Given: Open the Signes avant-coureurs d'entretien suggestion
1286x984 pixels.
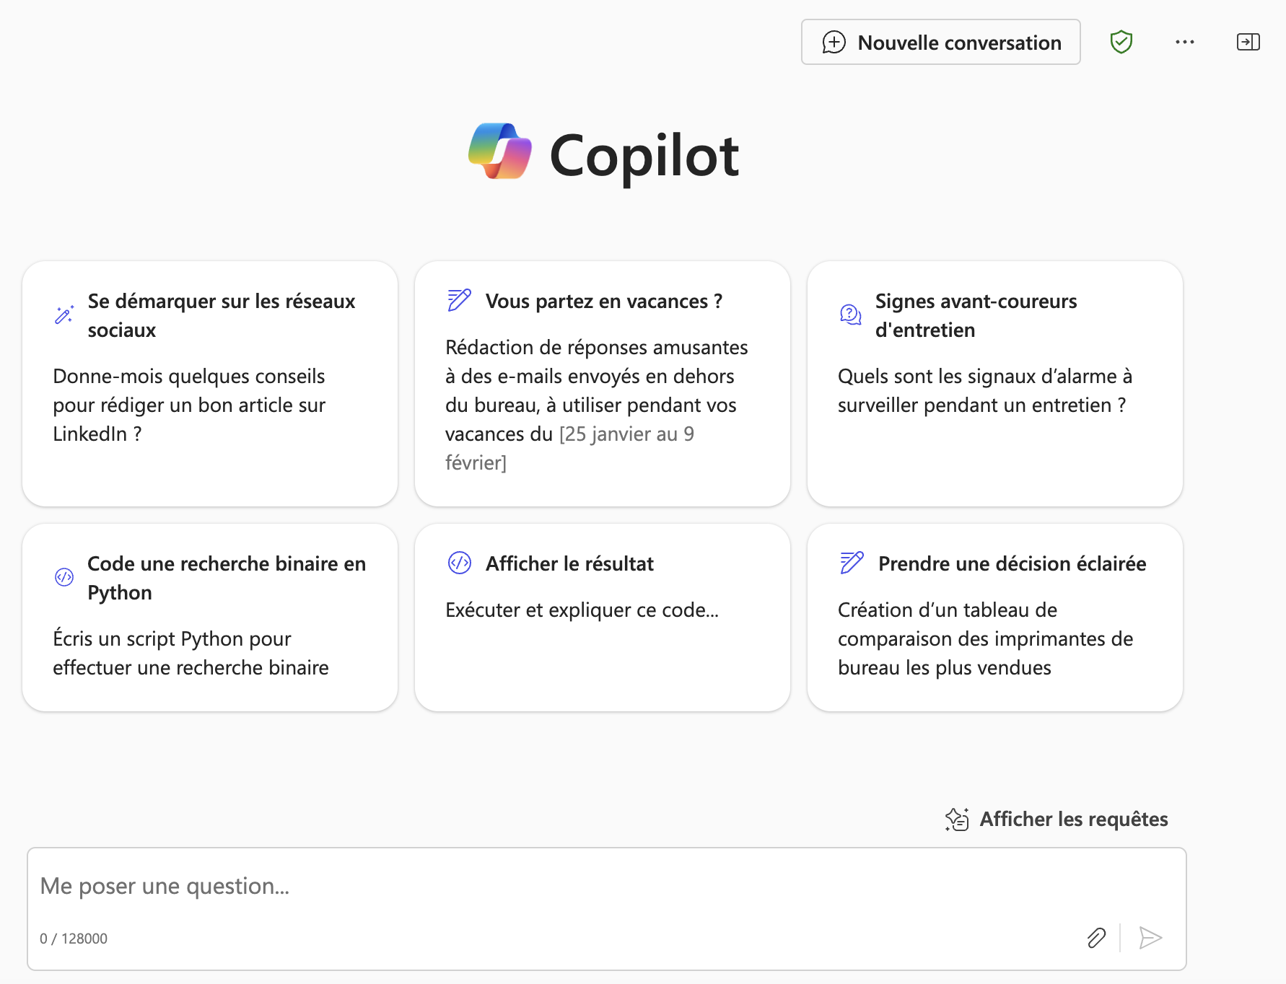Looking at the screenshot, I should (995, 382).
